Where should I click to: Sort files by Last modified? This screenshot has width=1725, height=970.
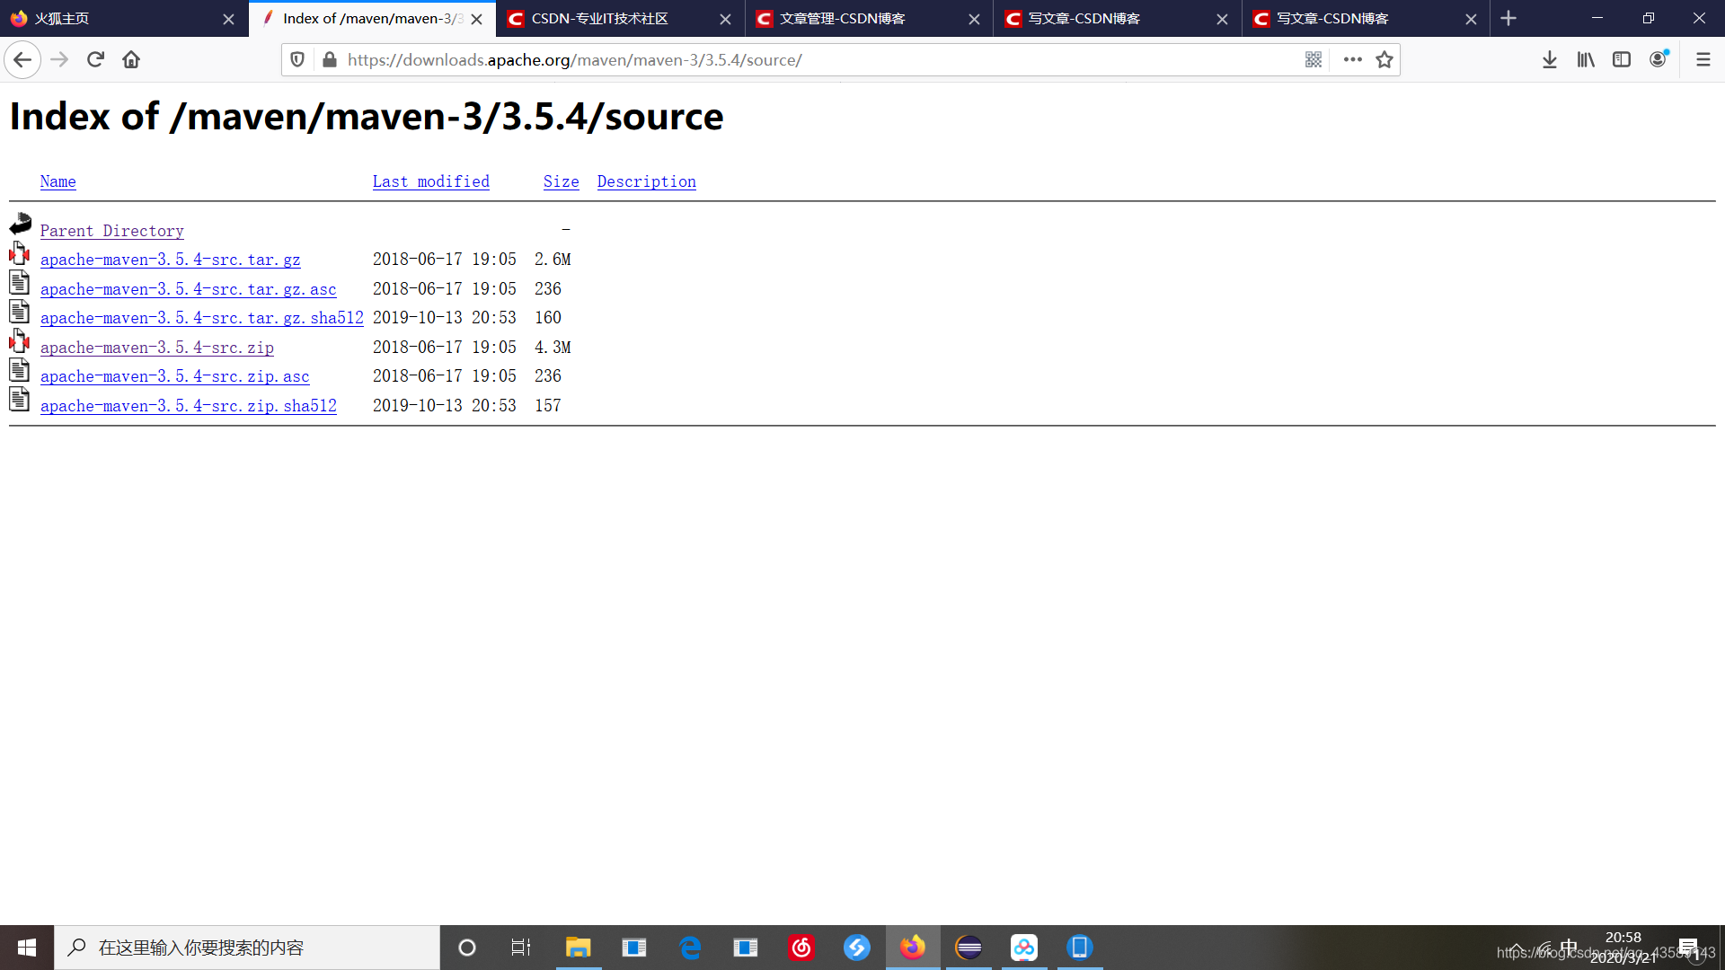click(431, 181)
